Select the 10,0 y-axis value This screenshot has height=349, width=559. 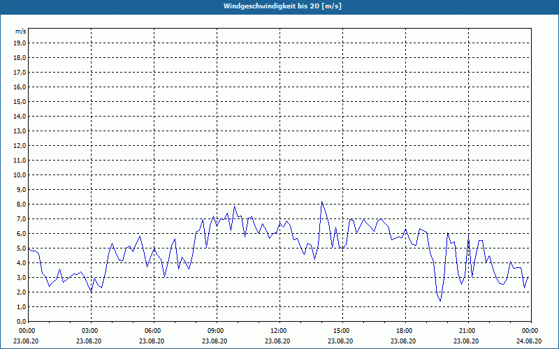pyautogui.click(x=20, y=175)
